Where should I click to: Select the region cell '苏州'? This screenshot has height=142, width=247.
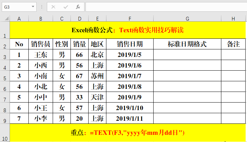[97, 76]
